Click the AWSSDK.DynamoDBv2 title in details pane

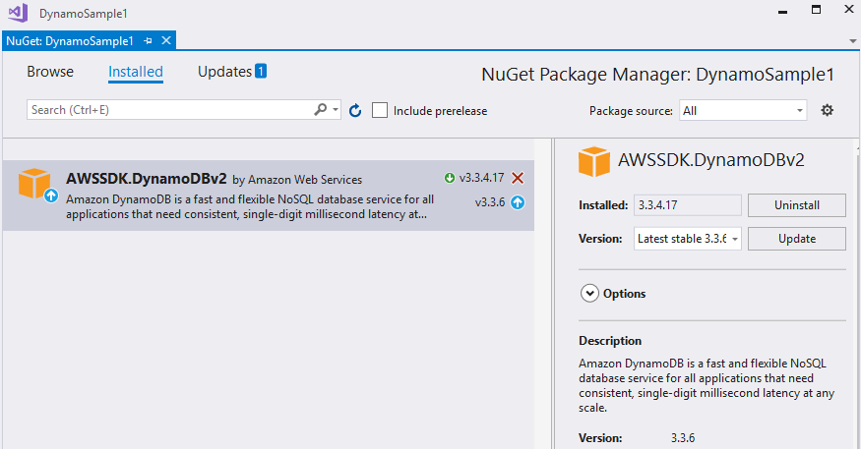tap(711, 159)
